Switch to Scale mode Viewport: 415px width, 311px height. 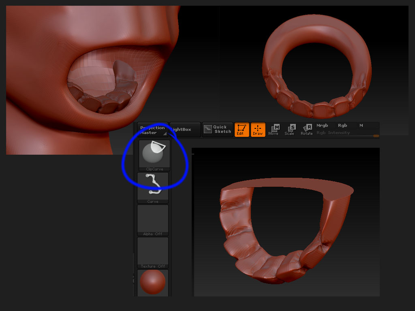tap(290, 130)
